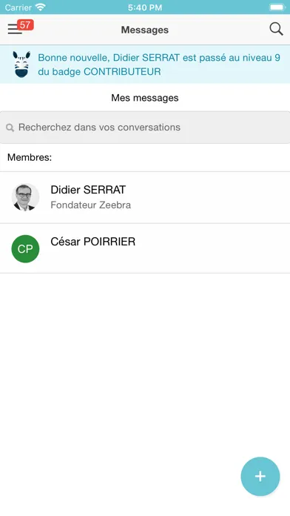This screenshot has width=290, height=516.
Task: Open search with the magnifier icon
Action: click(276, 30)
